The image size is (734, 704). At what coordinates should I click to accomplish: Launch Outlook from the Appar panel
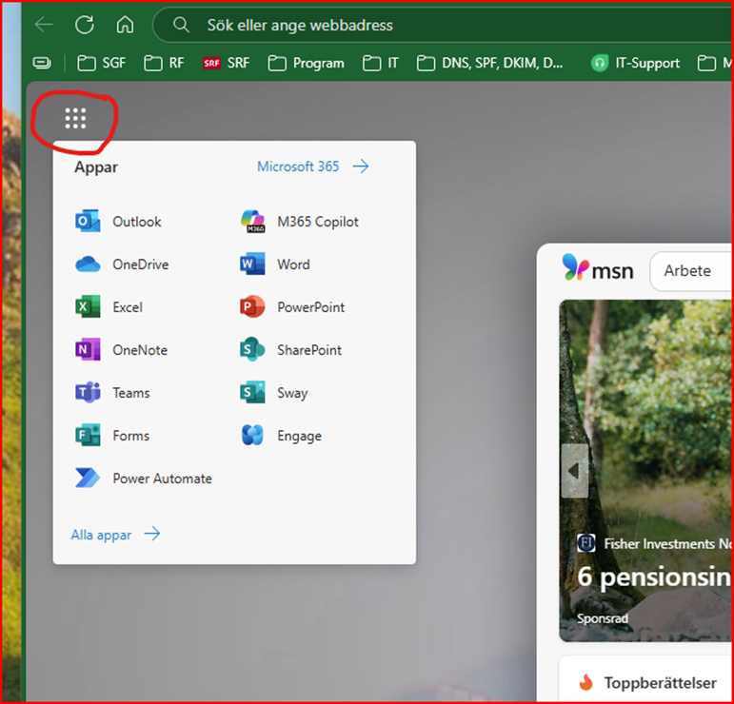tap(118, 222)
